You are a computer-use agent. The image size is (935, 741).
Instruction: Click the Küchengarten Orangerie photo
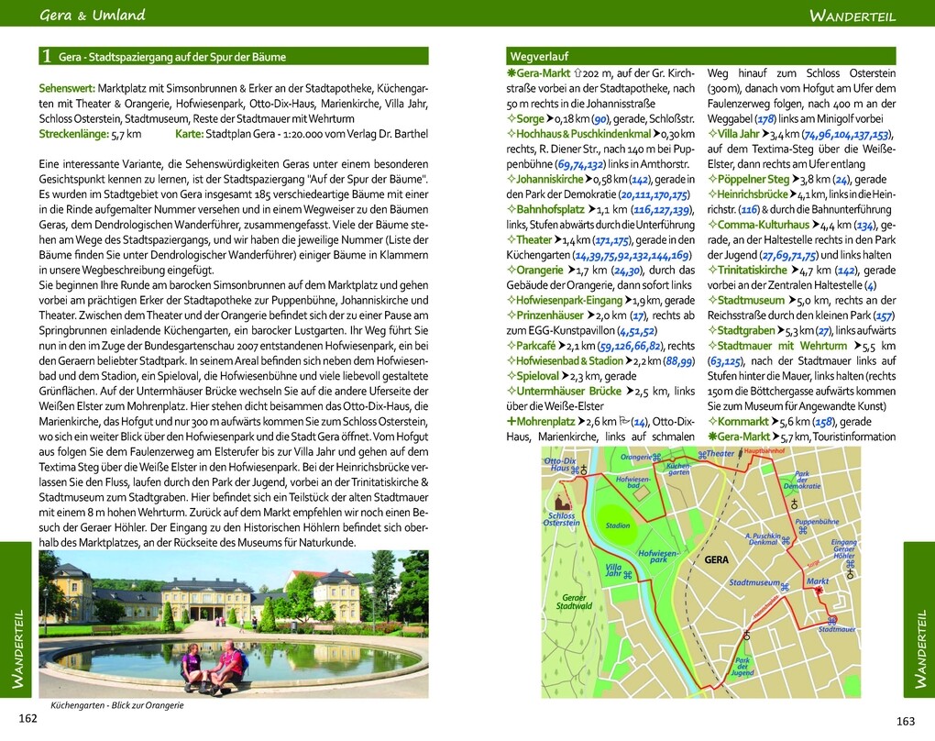coord(233,624)
